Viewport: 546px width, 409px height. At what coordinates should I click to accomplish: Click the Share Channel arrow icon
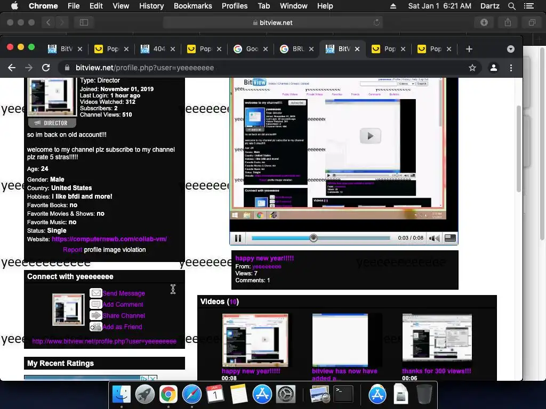(x=96, y=315)
